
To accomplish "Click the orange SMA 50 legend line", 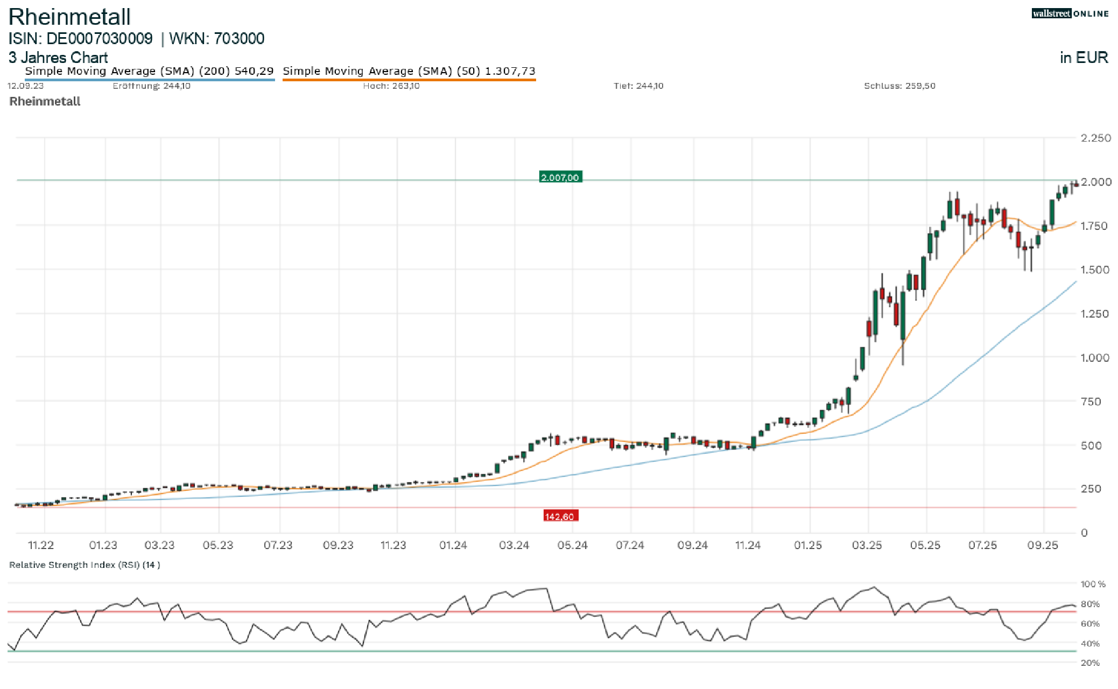I will pos(409,80).
